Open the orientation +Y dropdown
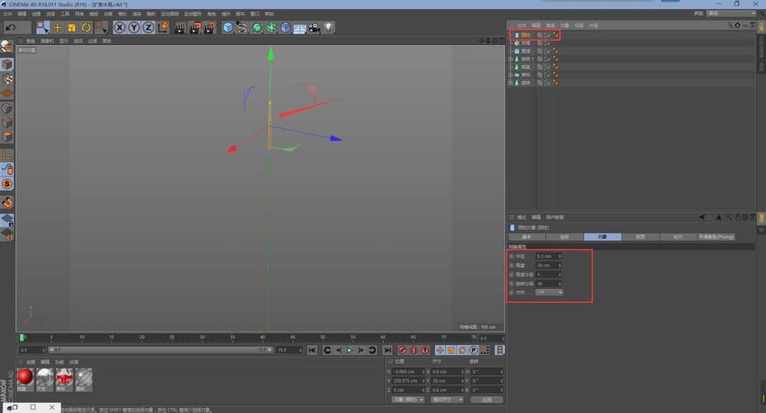Image resolution: width=766 pixels, height=413 pixels. [x=549, y=292]
